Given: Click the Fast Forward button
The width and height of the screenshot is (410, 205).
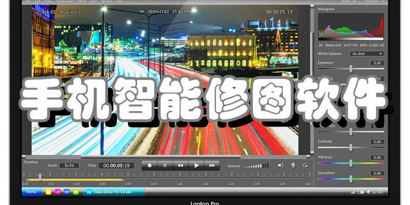Looking at the screenshot, I should 212,166.
